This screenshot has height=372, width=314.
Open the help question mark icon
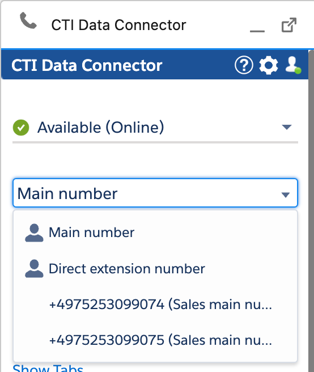(x=244, y=65)
